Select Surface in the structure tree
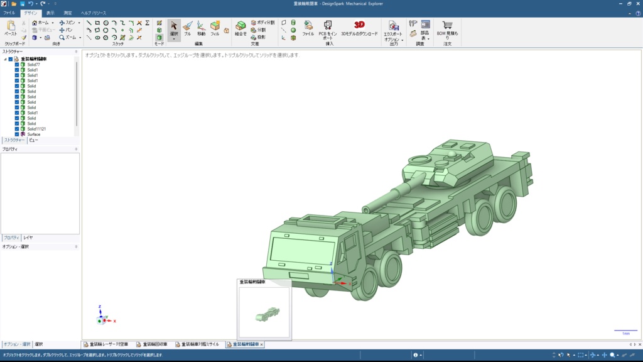 34,134
